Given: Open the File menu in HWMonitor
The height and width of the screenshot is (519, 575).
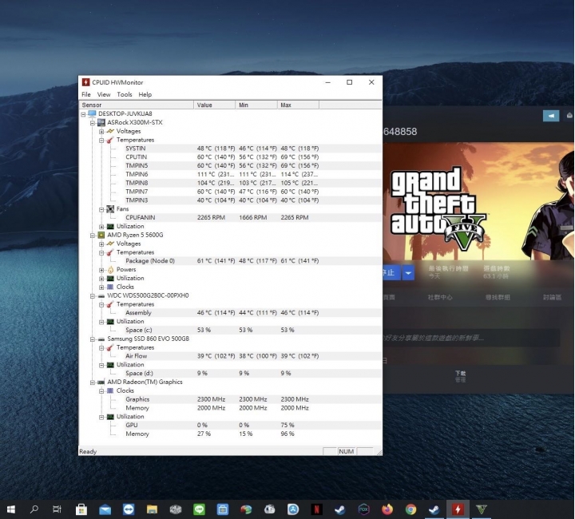Looking at the screenshot, I should tap(85, 94).
